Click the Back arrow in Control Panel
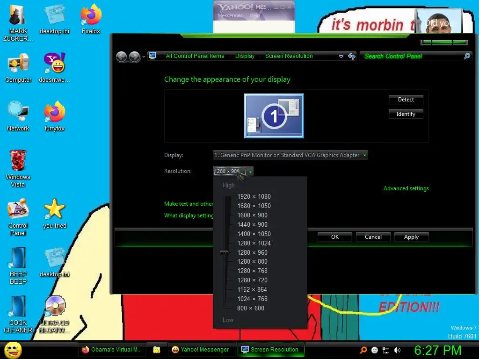 [122, 57]
